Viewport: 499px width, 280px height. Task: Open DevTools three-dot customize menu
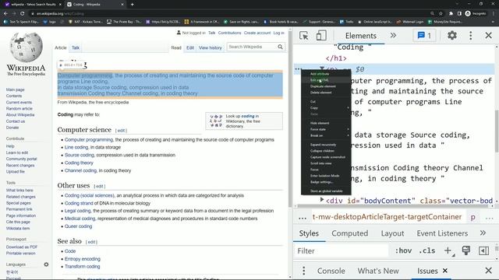click(x=471, y=35)
